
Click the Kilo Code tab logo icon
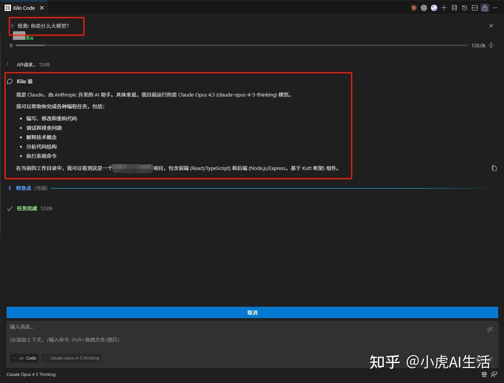[x=8, y=8]
